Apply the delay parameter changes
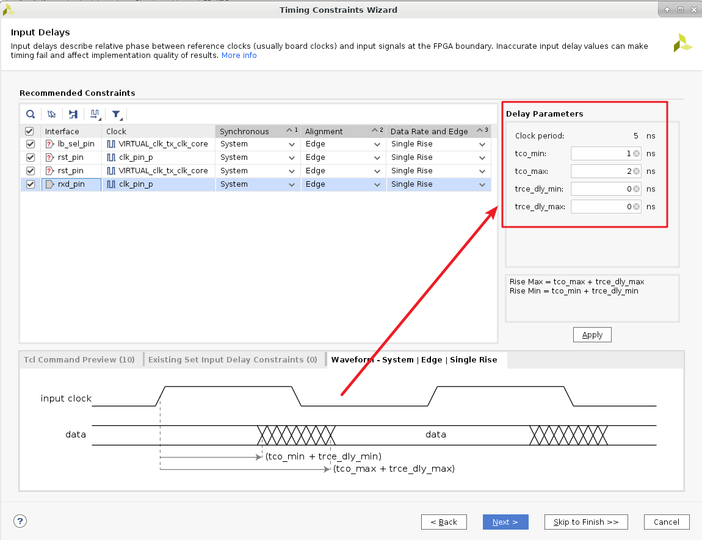Screen dimensions: 702x540 [592, 334]
